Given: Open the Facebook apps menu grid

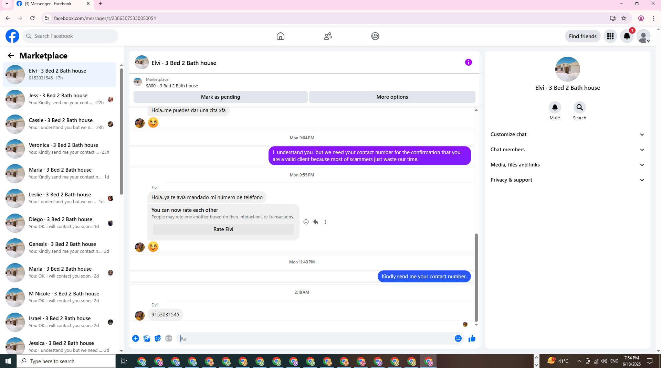Looking at the screenshot, I should pos(610,36).
